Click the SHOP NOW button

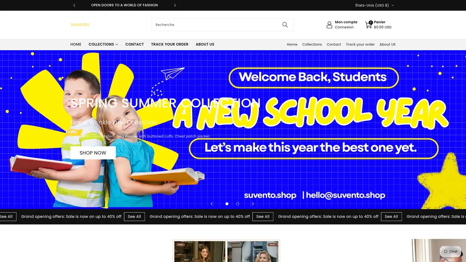[93, 153]
